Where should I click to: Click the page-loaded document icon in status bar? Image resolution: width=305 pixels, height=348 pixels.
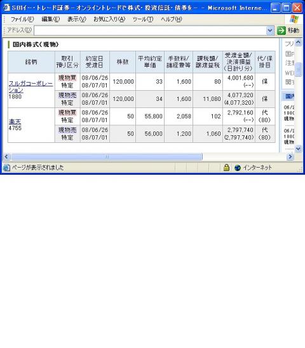tap(6, 168)
